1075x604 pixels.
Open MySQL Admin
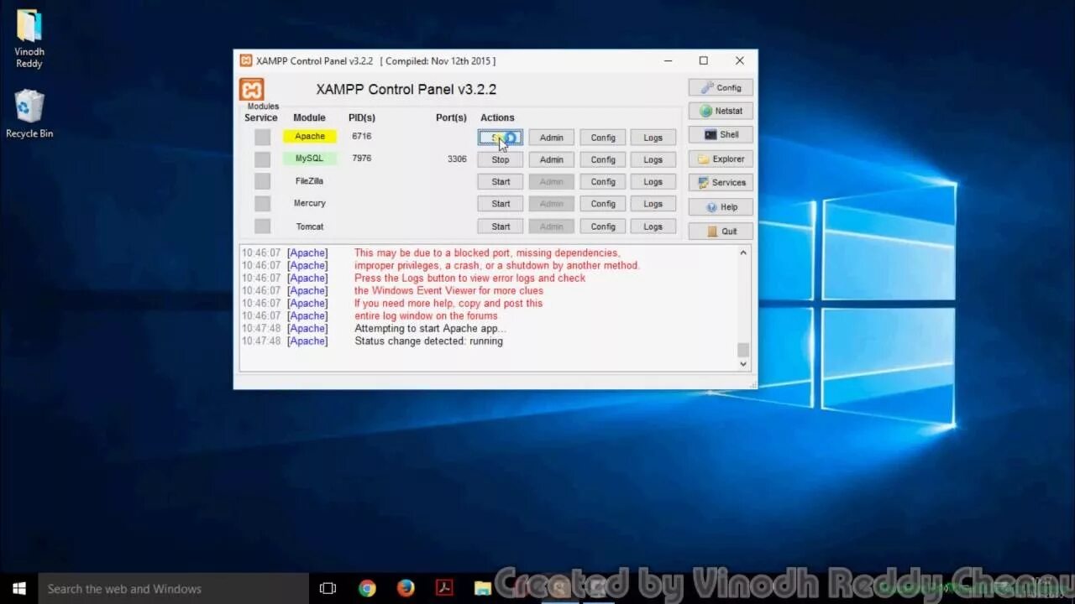coord(552,159)
